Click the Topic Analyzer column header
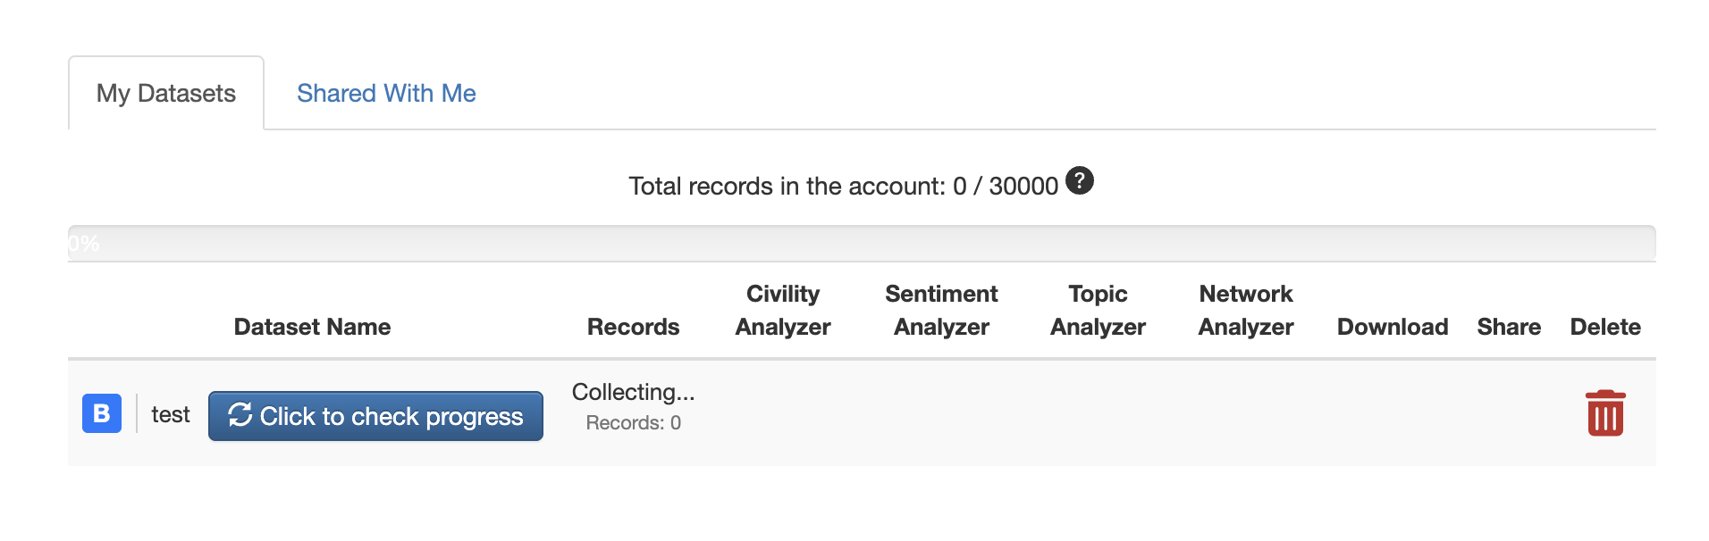The width and height of the screenshot is (1709, 541). pos(1098,311)
